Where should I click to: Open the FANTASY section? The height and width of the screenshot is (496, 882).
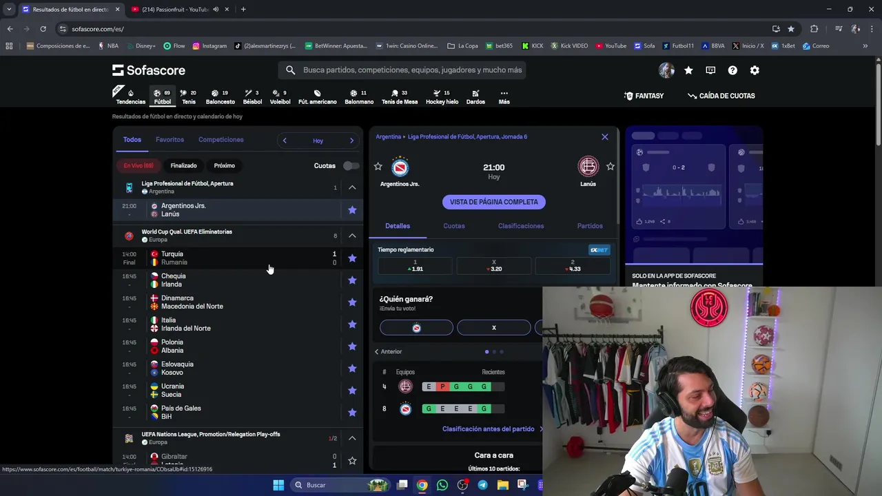[x=644, y=96]
